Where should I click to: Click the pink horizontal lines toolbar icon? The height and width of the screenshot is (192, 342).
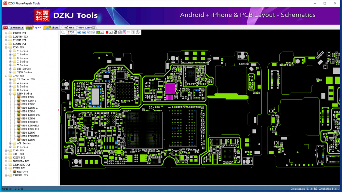[x=124, y=32]
